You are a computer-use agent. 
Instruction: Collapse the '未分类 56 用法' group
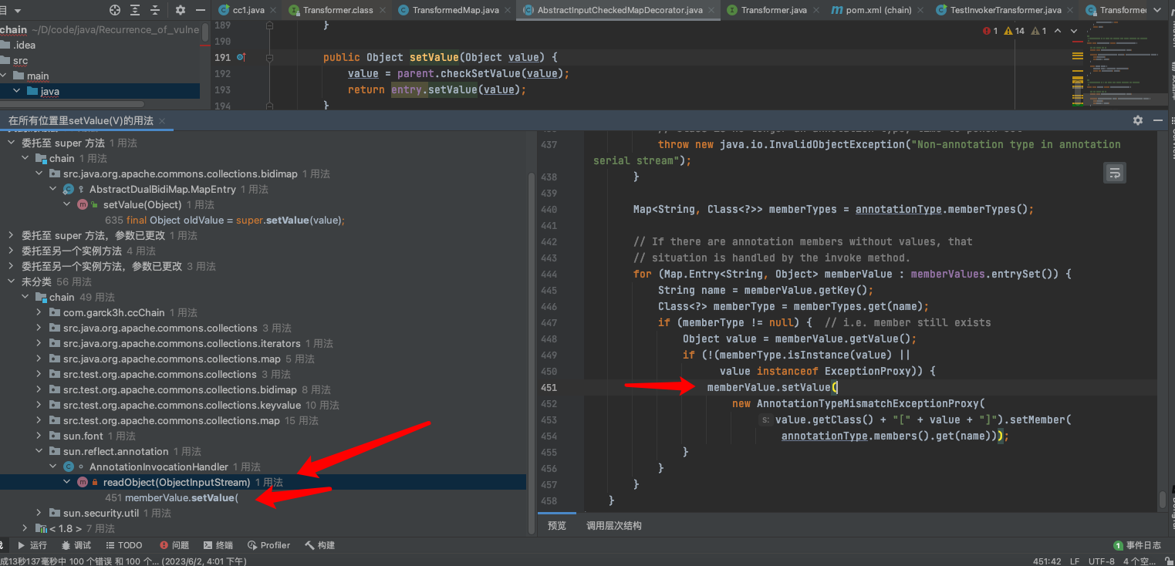(x=11, y=281)
